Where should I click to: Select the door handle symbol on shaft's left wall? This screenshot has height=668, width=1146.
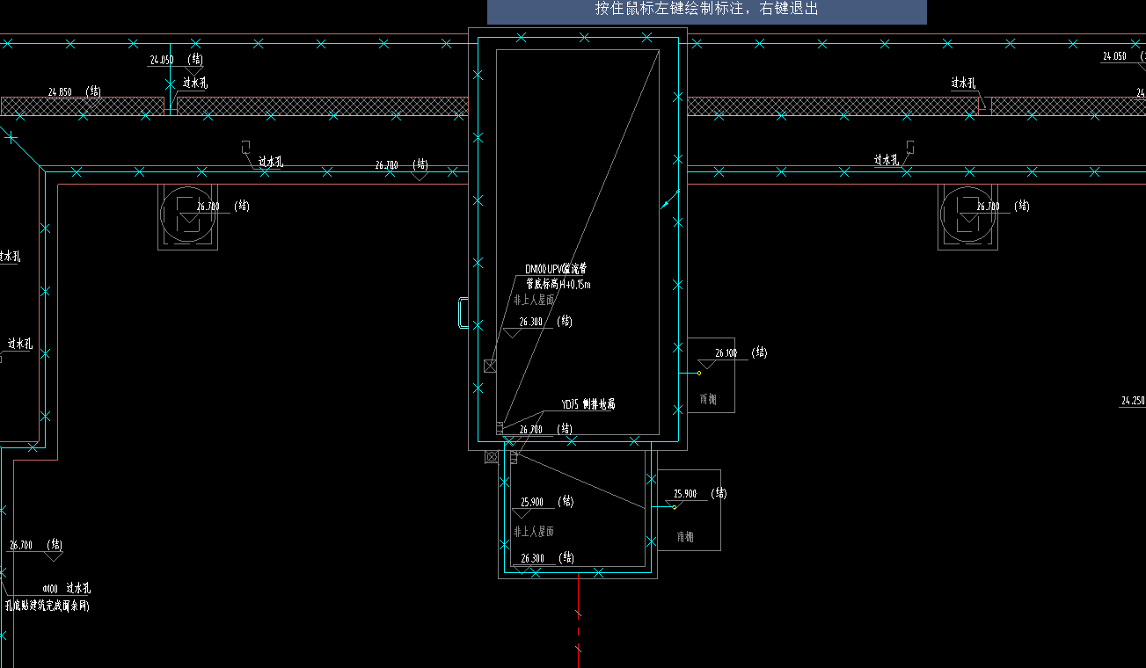[x=463, y=313]
